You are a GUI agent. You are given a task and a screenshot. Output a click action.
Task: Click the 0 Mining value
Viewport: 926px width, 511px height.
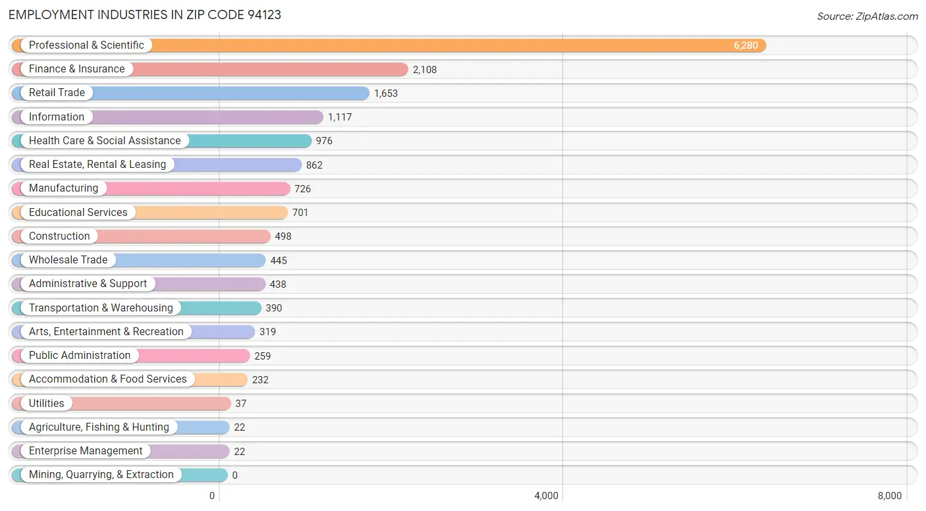click(235, 475)
